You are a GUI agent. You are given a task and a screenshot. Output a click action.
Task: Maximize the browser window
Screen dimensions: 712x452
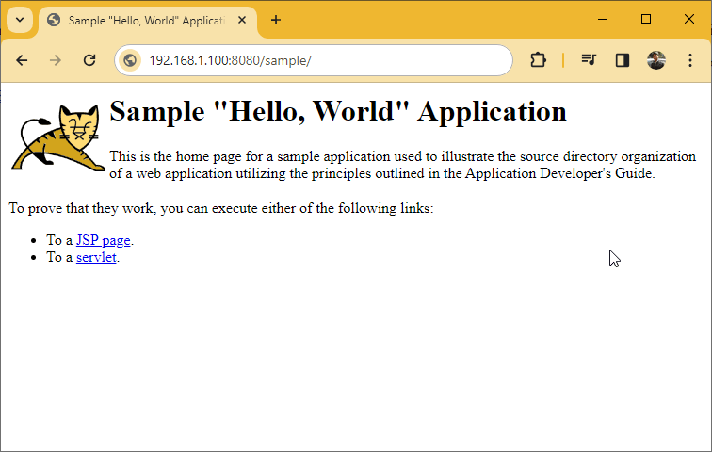(646, 19)
